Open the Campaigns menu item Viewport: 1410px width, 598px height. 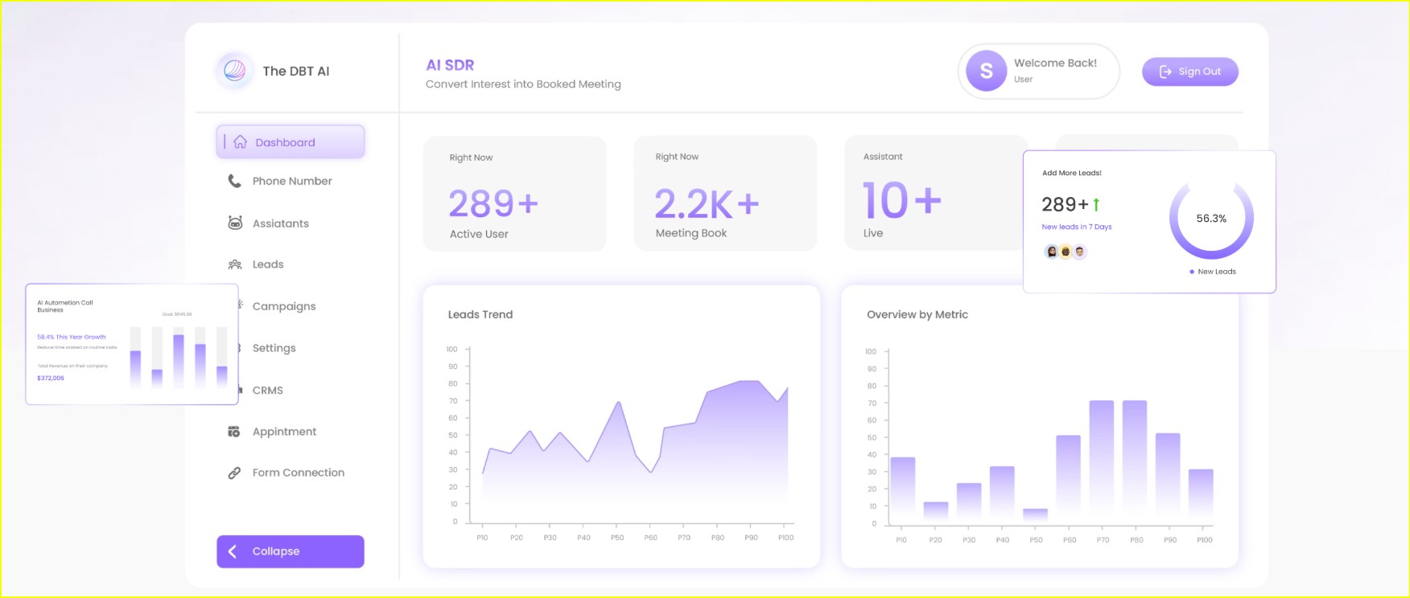[x=283, y=306]
